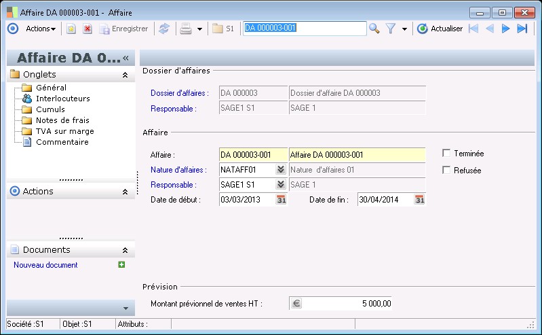Click the Actualiser button
The height and width of the screenshot is (335, 542).
coord(440,29)
